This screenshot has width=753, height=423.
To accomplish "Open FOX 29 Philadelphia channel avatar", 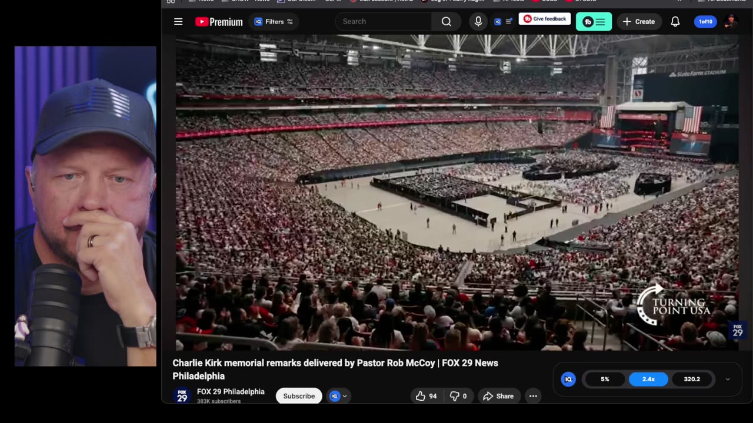I will pyautogui.click(x=182, y=396).
